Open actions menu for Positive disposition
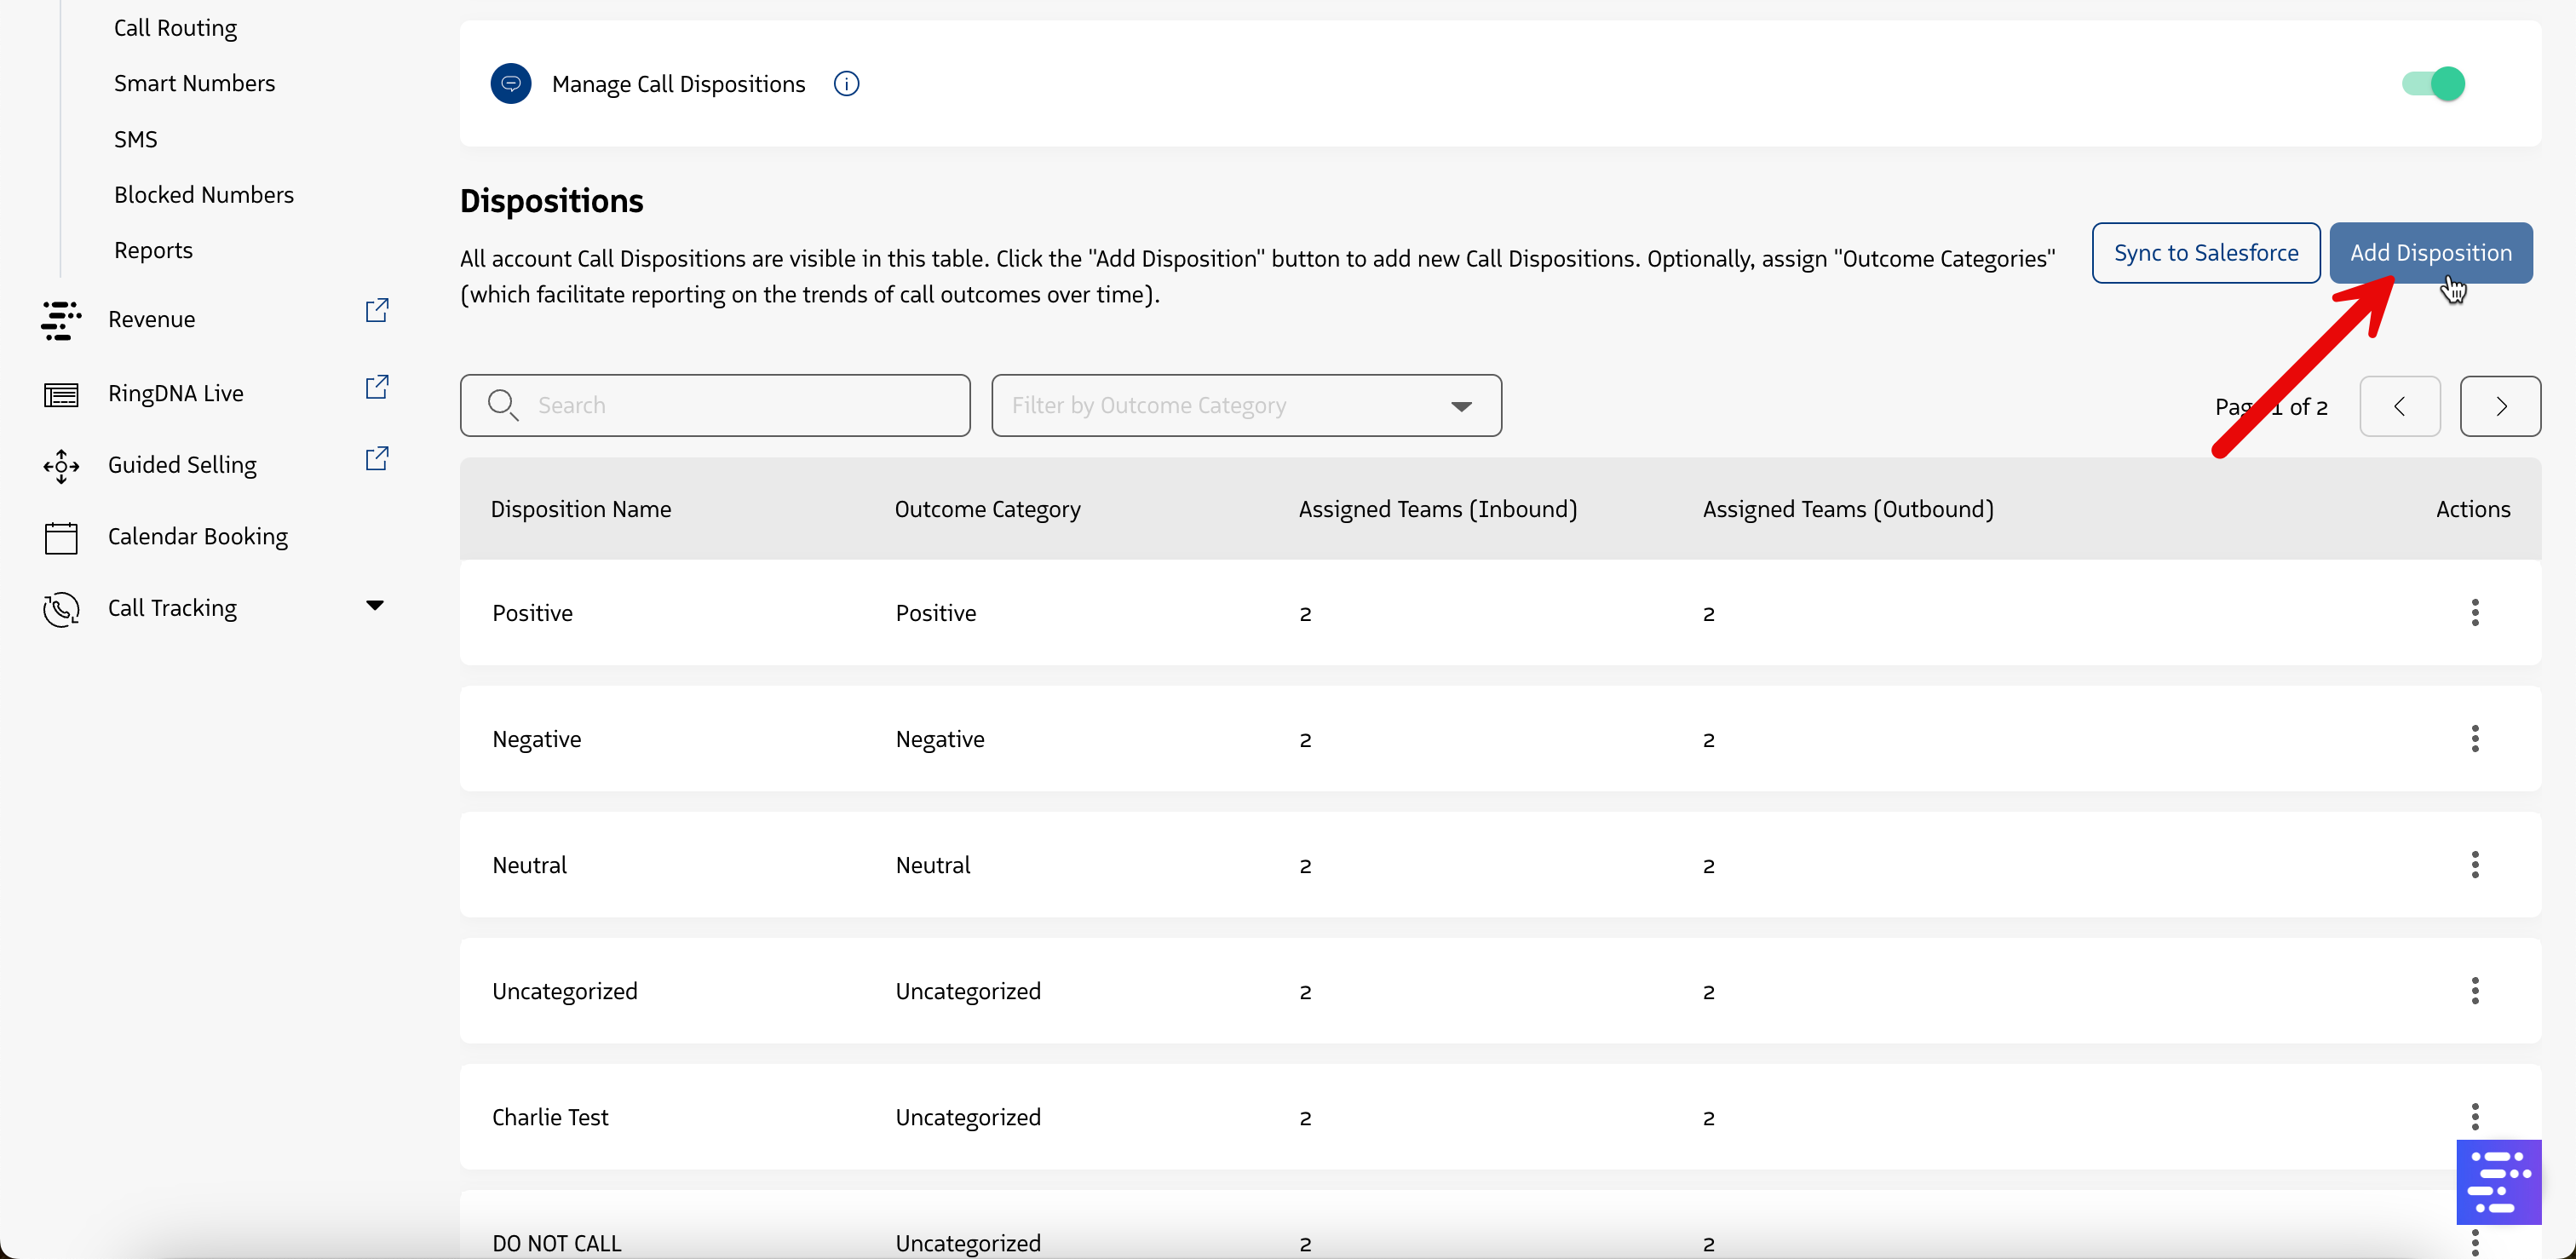This screenshot has width=2576, height=1259. tap(2474, 613)
